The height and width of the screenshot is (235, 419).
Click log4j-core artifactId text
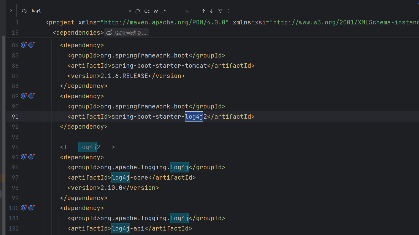[x=130, y=177]
